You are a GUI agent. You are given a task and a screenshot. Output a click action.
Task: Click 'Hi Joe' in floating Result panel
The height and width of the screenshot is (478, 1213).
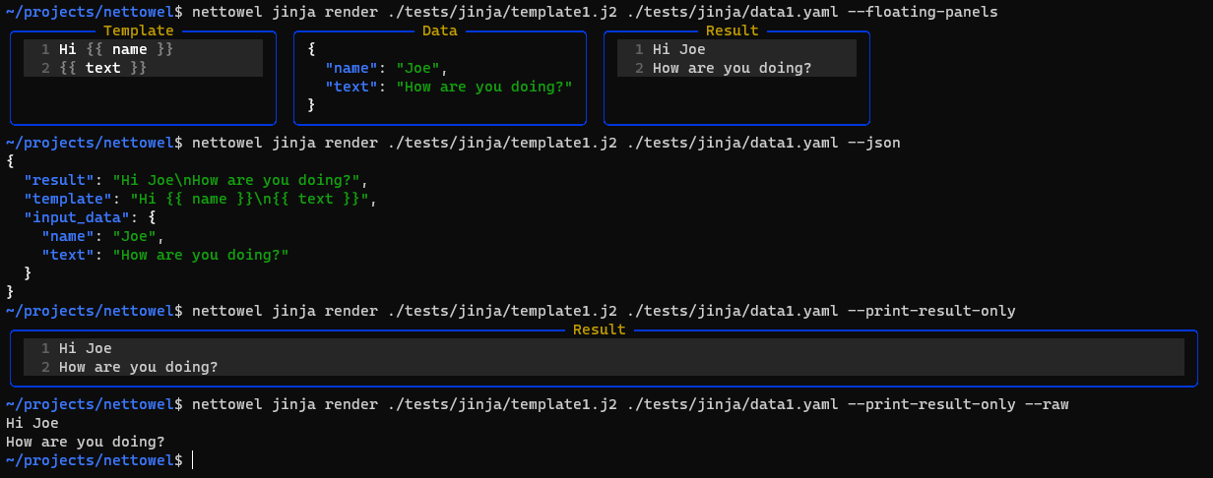coord(679,49)
